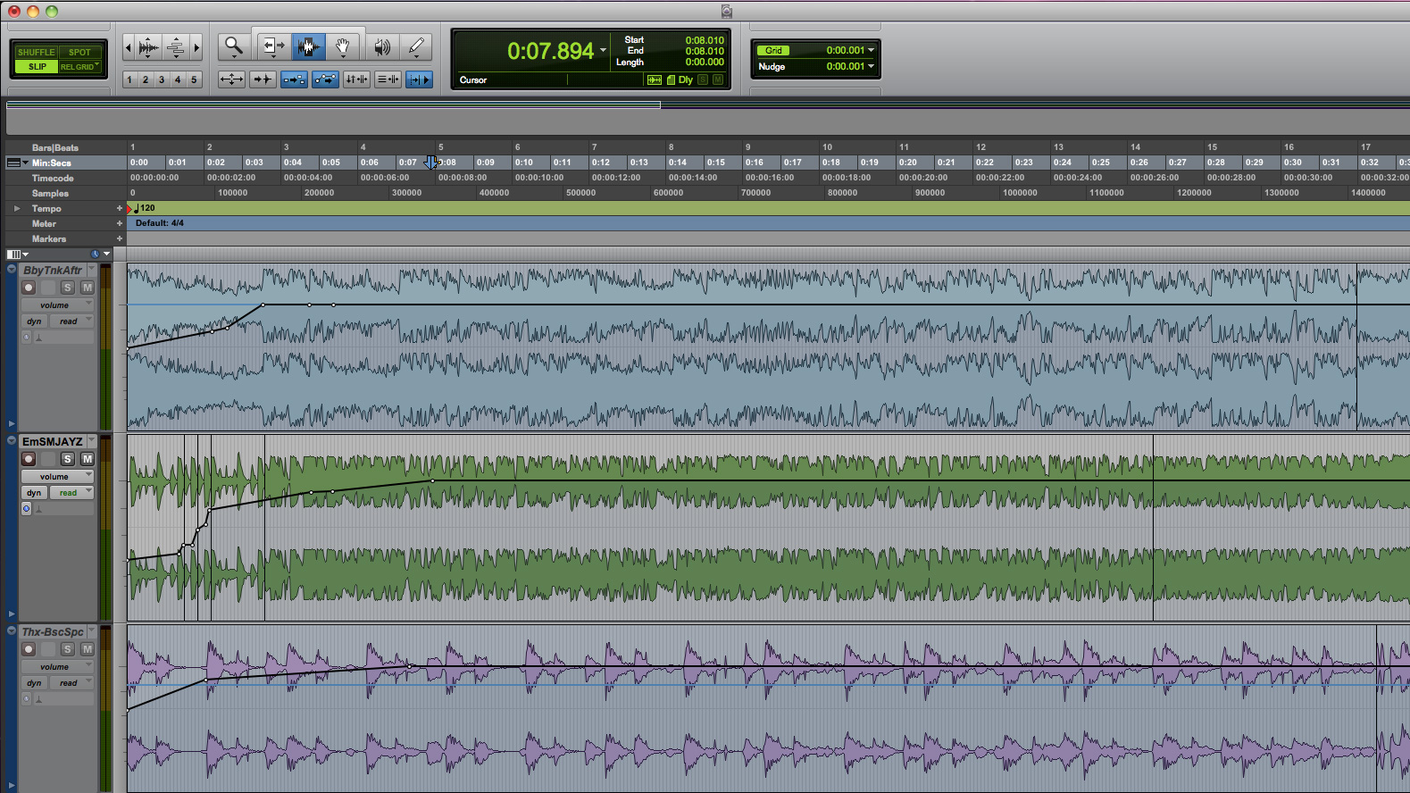Click the universe view scroll bar

tap(333, 104)
